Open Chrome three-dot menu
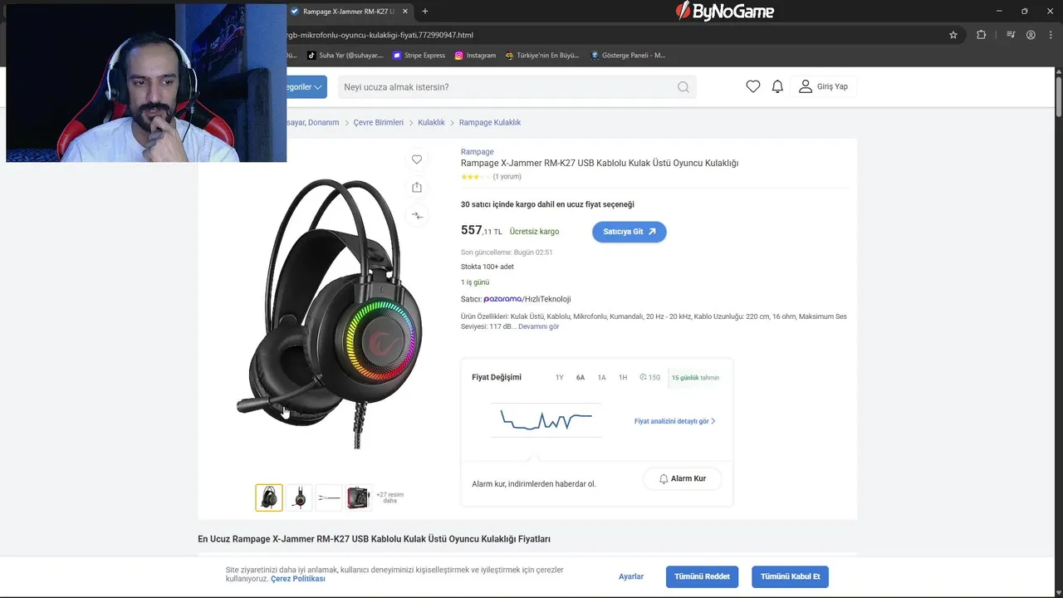Screen dimensions: 1063x598 pyautogui.click(x=1050, y=35)
